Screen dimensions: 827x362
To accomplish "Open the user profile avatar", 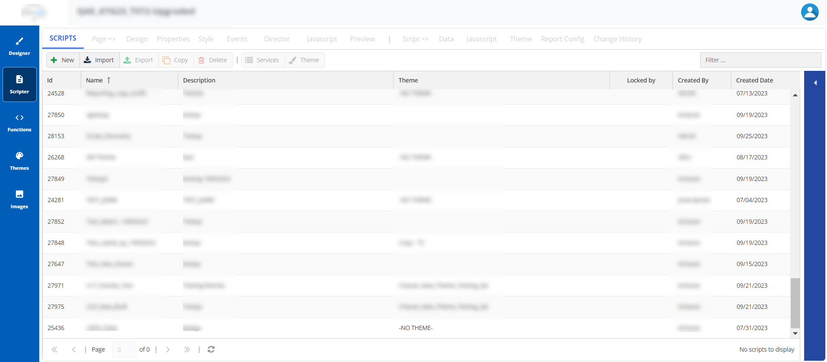I will click(x=810, y=12).
